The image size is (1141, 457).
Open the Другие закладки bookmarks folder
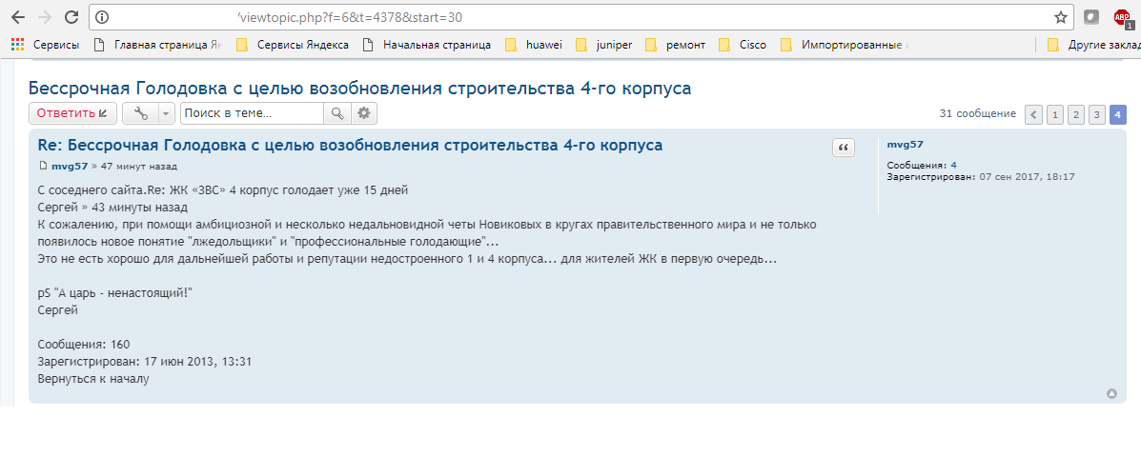1091,45
